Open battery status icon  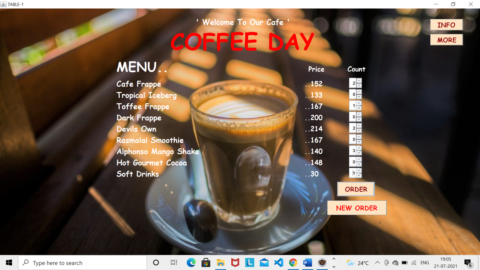pos(404,263)
